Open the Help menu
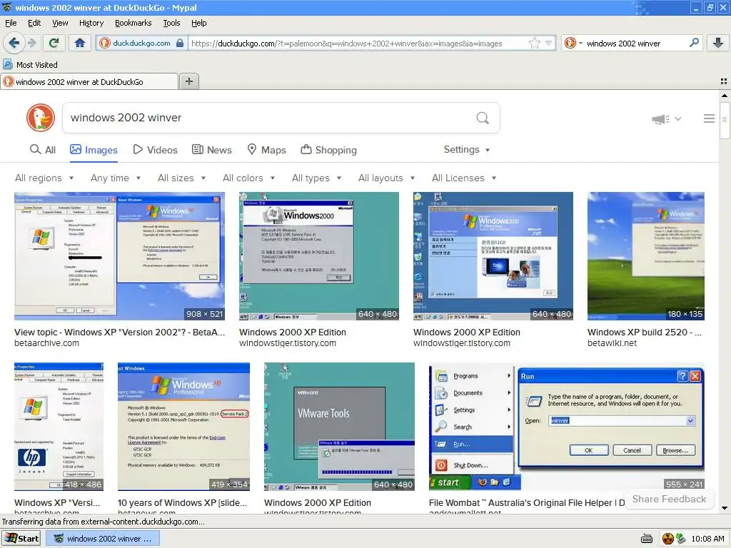 [198, 23]
